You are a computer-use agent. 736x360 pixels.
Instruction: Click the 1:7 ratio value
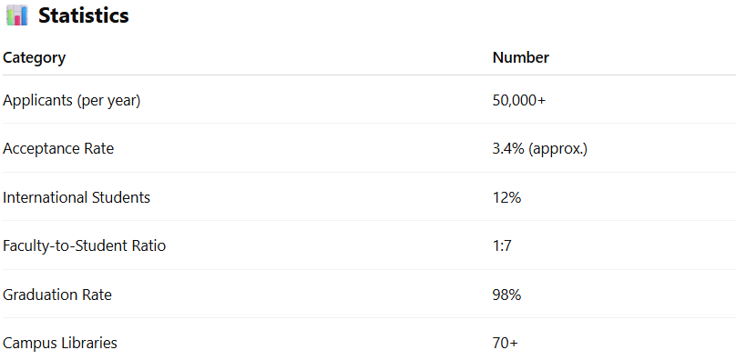point(502,245)
